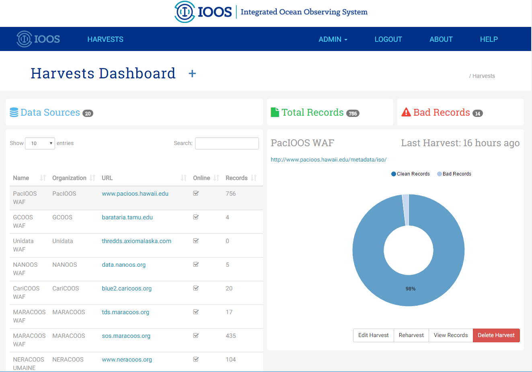Open the www.neracoos.org link
The image size is (532, 372).
point(127,360)
